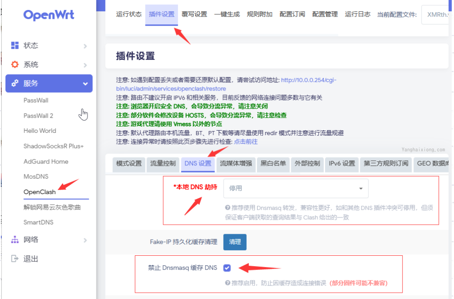
Task: Select the 模式设置 sub-tab
Action: [x=129, y=163]
